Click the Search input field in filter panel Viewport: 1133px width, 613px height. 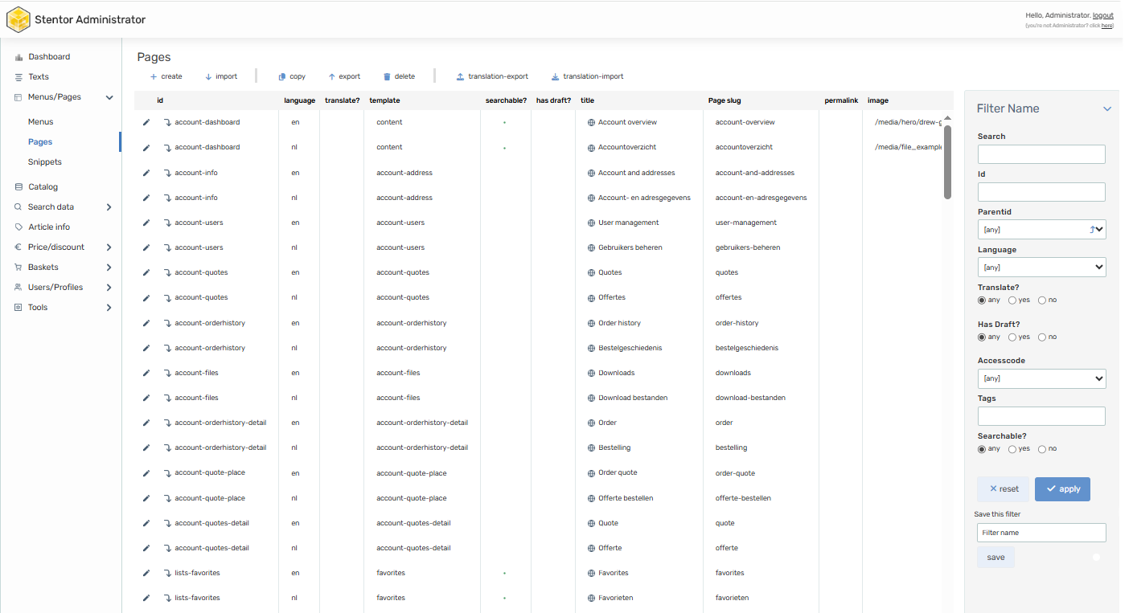click(x=1041, y=154)
